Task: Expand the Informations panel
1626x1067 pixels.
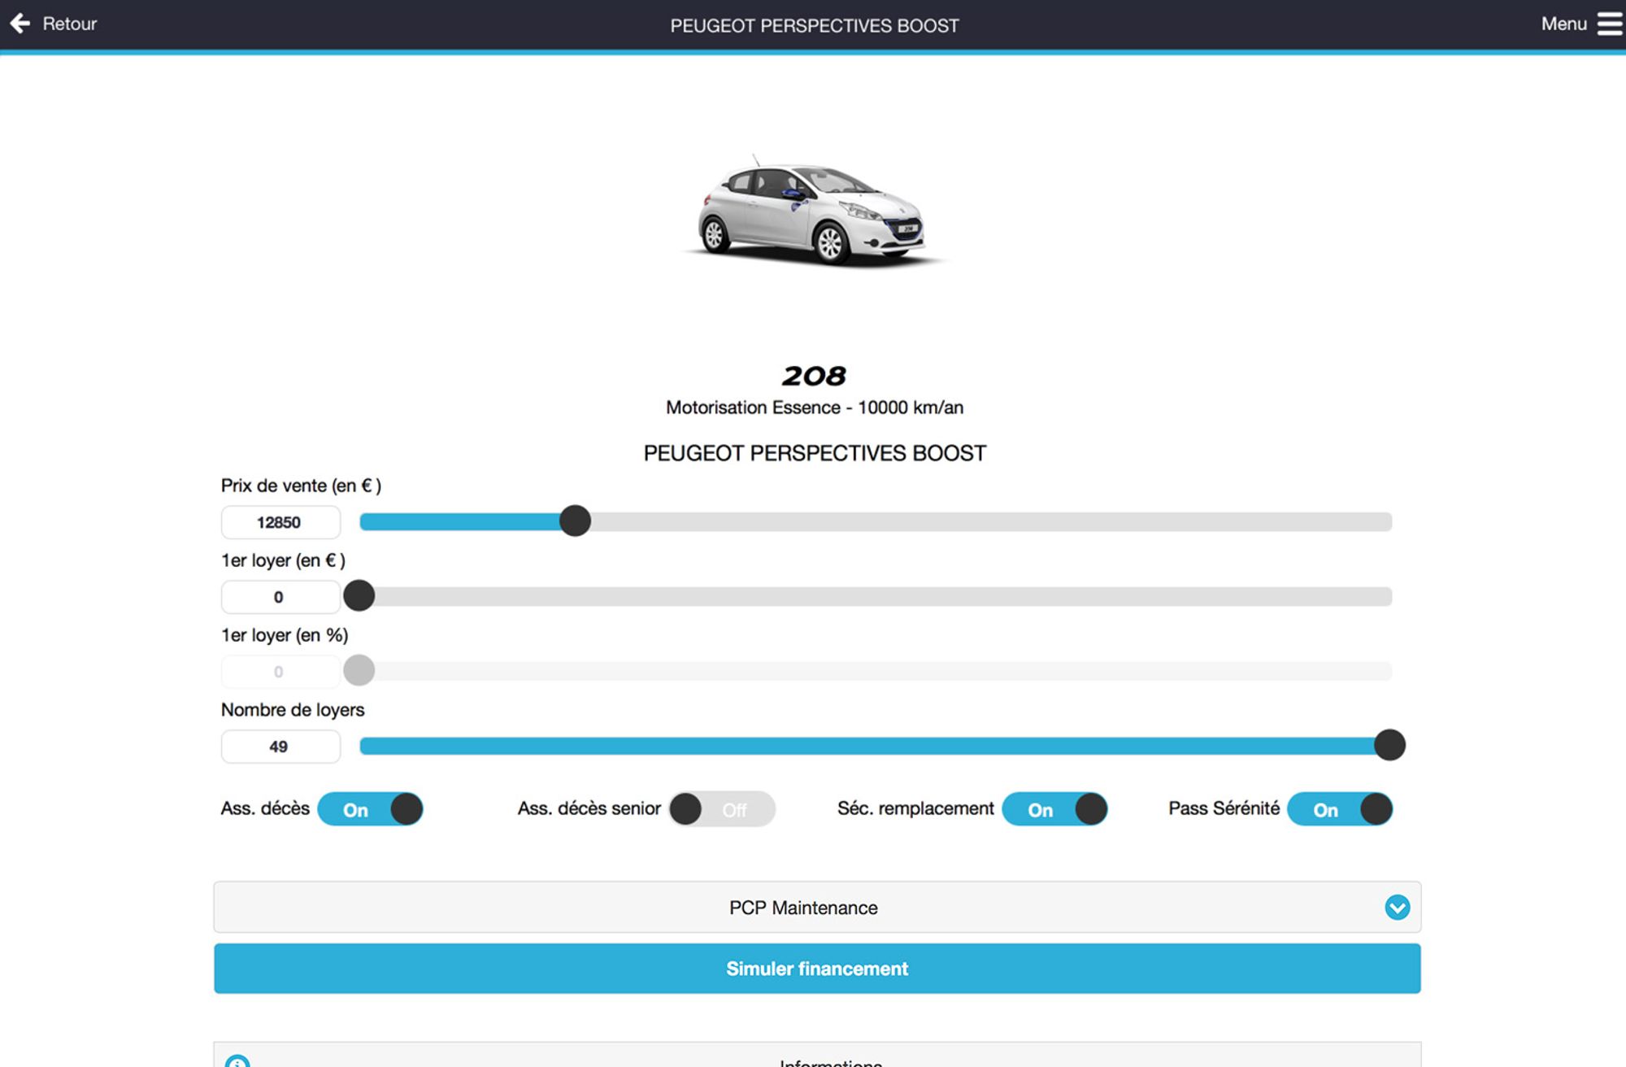Action: [829, 1060]
